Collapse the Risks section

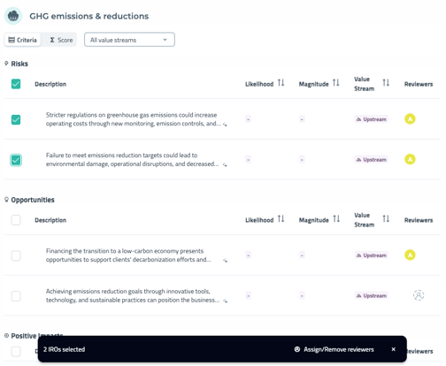[x=6, y=64]
